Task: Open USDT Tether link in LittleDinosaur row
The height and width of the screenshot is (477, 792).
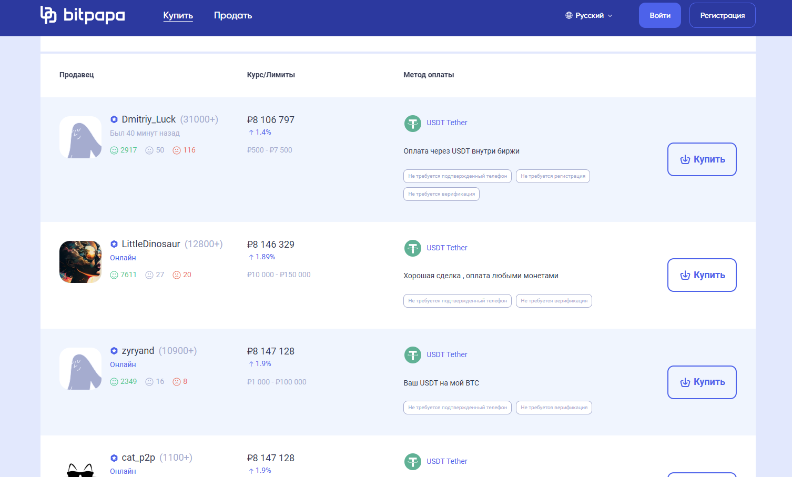Action: [447, 248]
